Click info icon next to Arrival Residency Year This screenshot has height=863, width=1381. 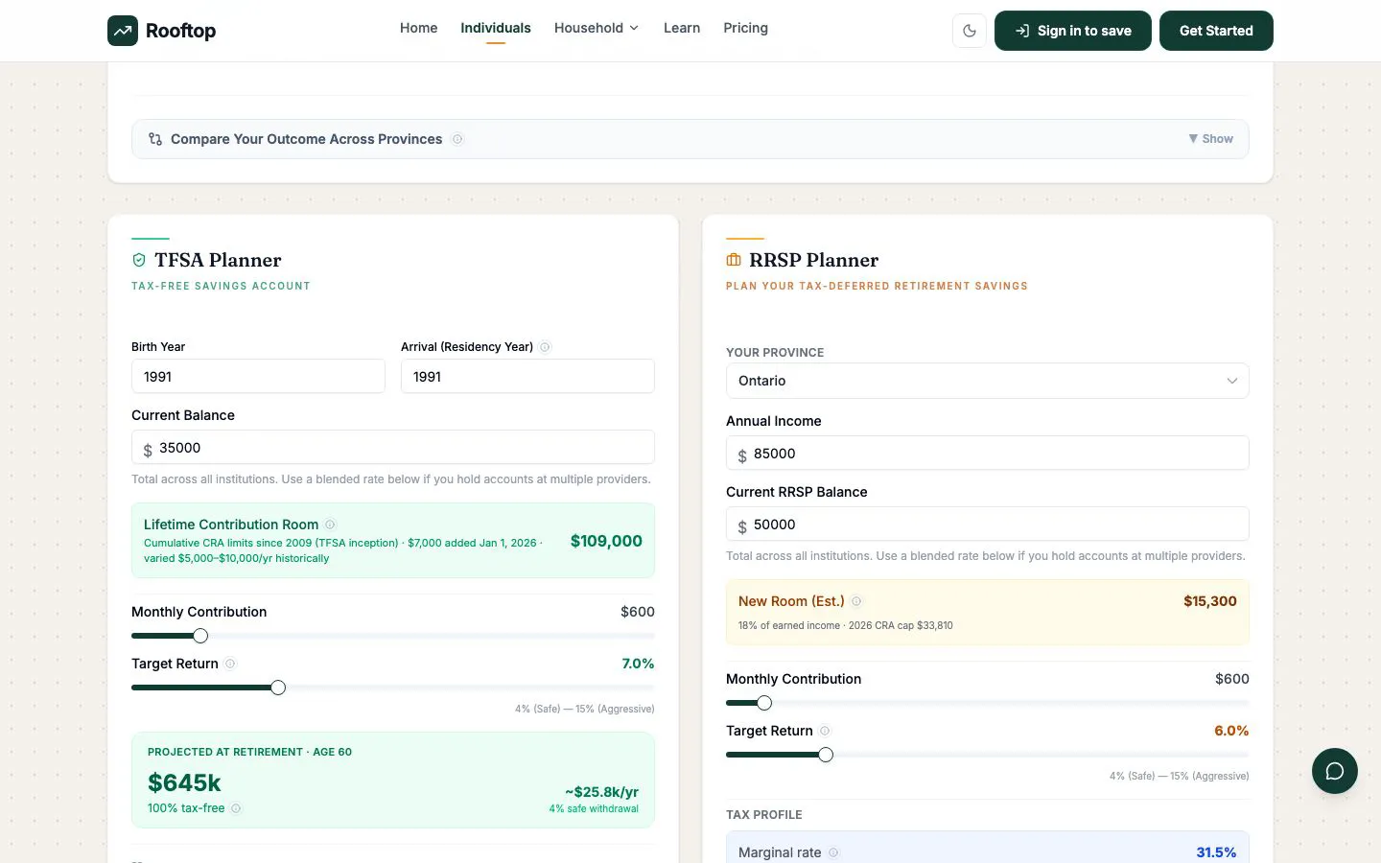(x=546, y=347)
